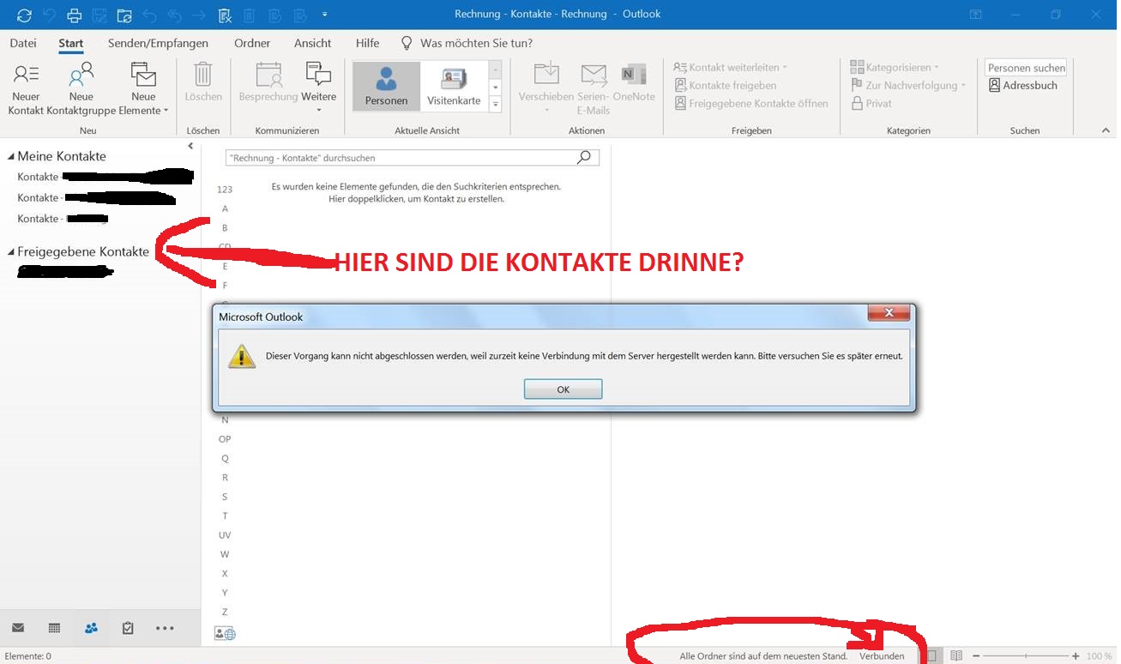Collapse the Meine Kontakte group
1121x664 pixels.
pos(11,156)
